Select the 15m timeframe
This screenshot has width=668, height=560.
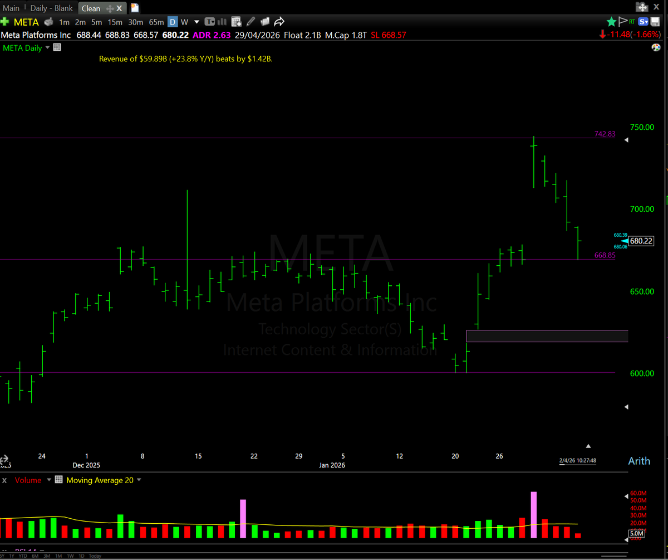(x=115, y=22)
